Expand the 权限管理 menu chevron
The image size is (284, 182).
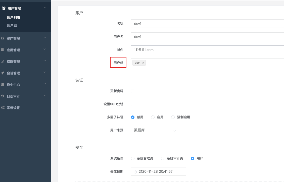click(45, 61)
